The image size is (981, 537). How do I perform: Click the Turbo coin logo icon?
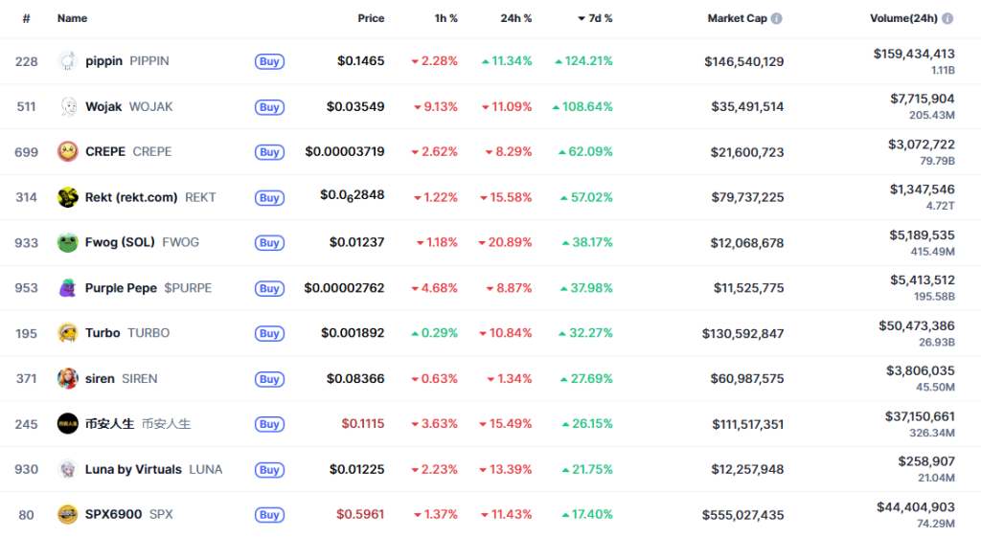pyautogui.click(x=67, y=333)
